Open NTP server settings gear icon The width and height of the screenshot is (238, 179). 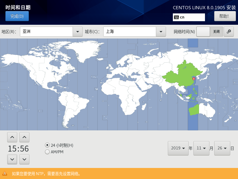coord(229,32)
